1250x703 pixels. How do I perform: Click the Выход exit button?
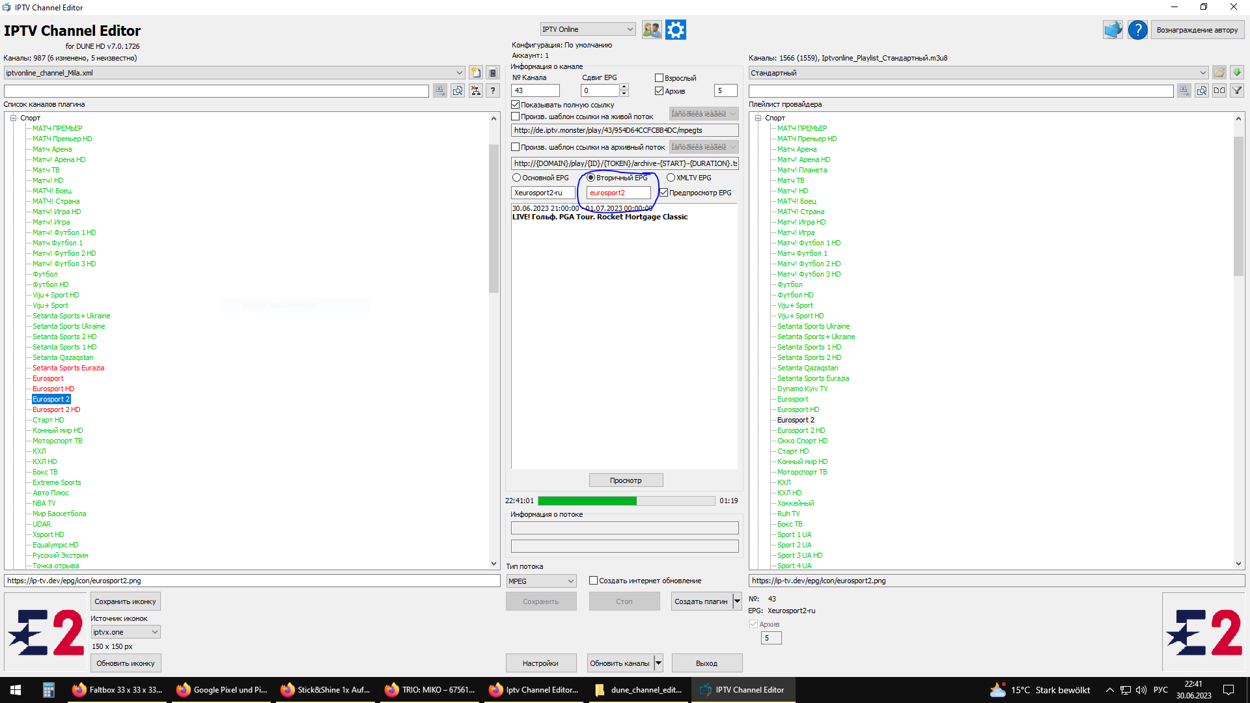(x=706, y=663)
